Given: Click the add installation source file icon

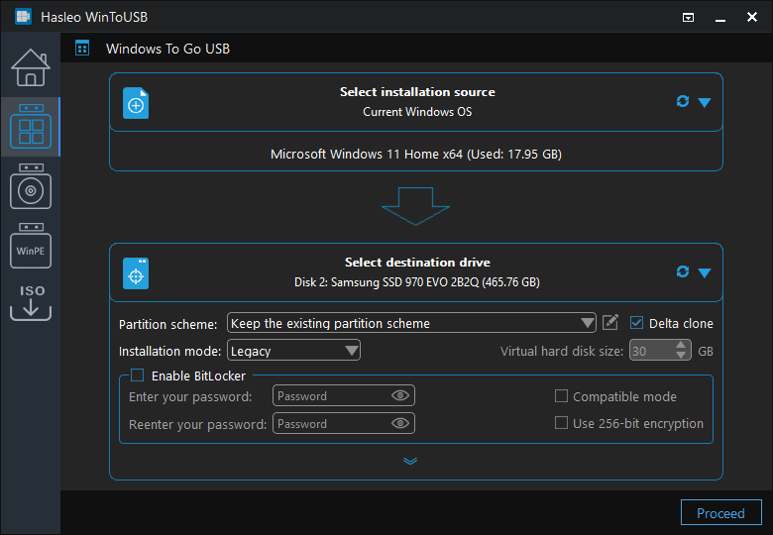Looking at the screenshot, I should pyautogui.click(x=136, y=103).
